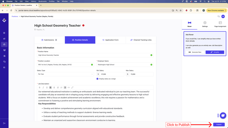This screenshot has height=128, width=228.
Task: Insert numbered list in job description
Action: (x=61, y=87)
